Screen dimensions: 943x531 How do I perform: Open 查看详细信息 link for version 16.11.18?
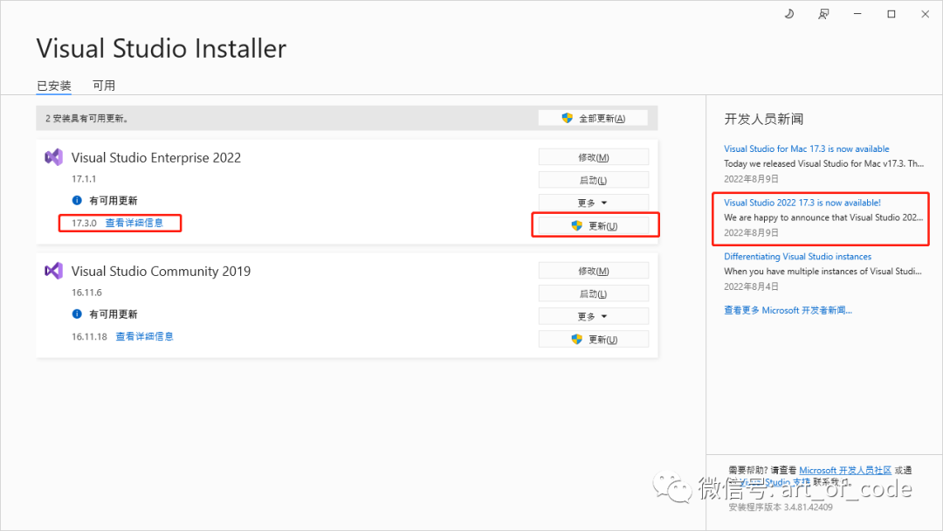(x=144, y=336)
